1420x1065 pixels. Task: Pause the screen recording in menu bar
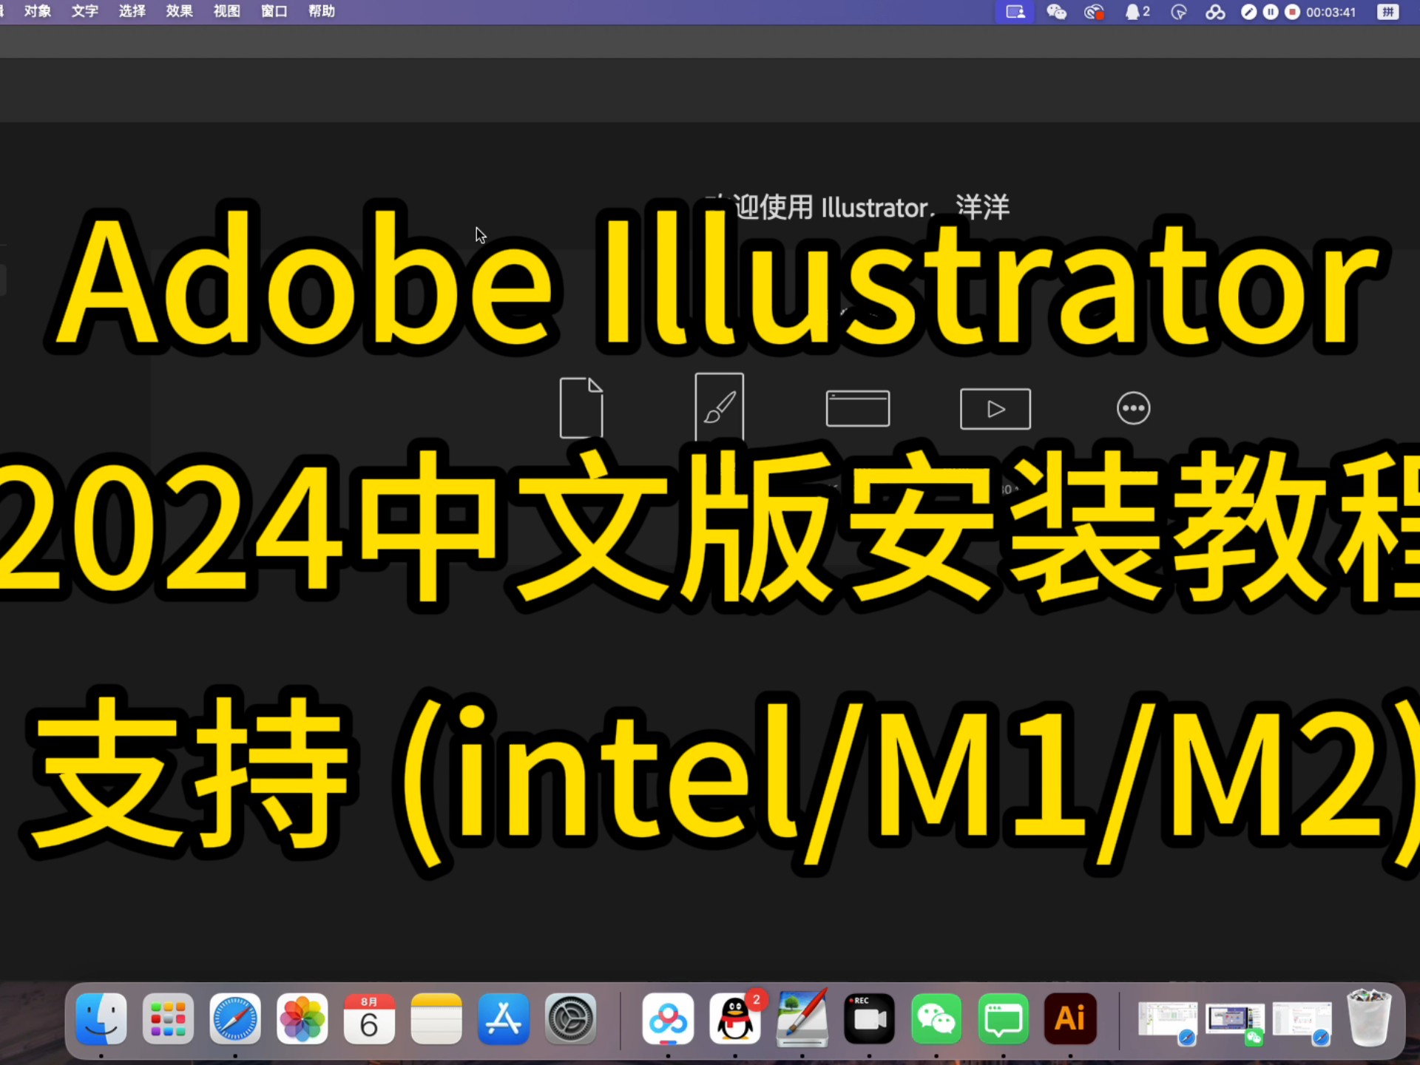[x=1270, y=12]
